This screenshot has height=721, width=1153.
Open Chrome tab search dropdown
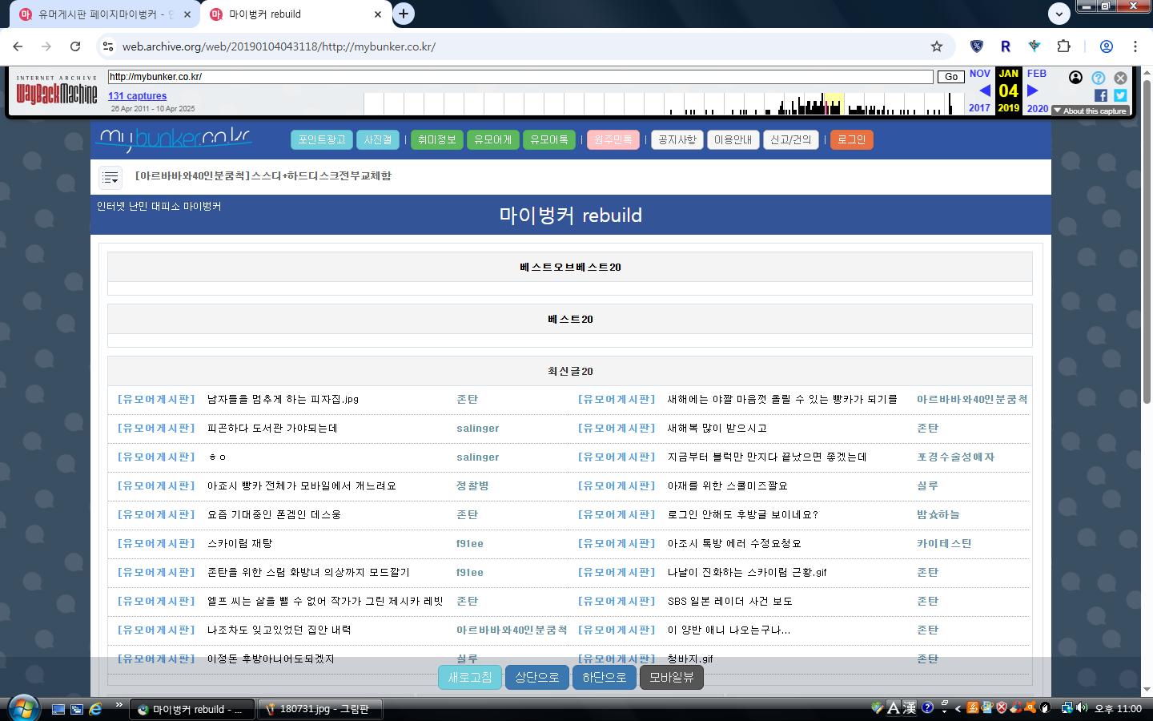point(1059,14)
